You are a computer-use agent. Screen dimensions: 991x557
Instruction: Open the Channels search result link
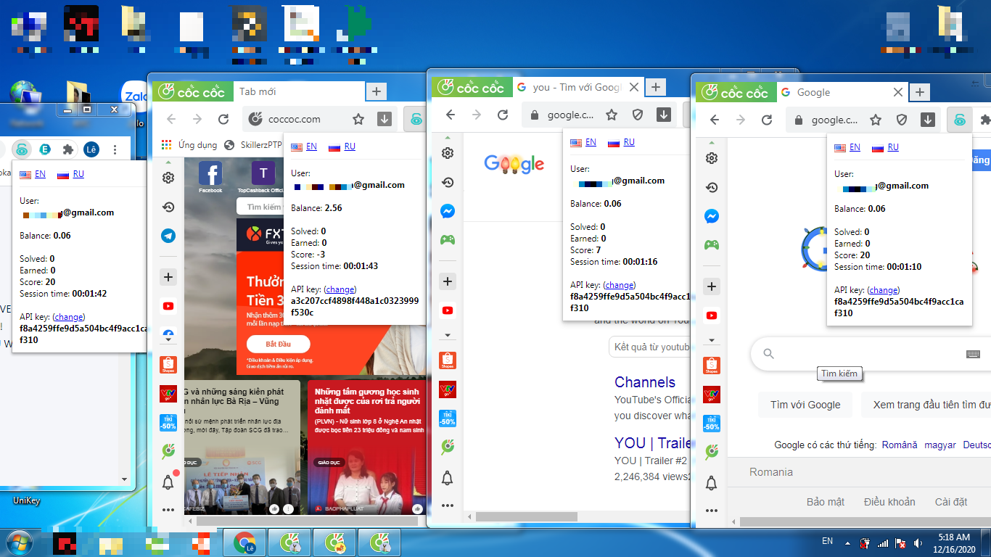[645, 382]
